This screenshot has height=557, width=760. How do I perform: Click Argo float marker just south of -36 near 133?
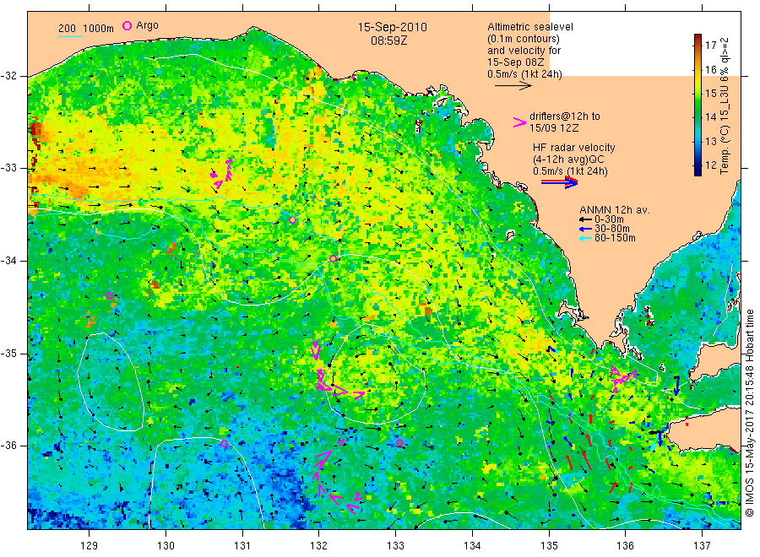399,443
